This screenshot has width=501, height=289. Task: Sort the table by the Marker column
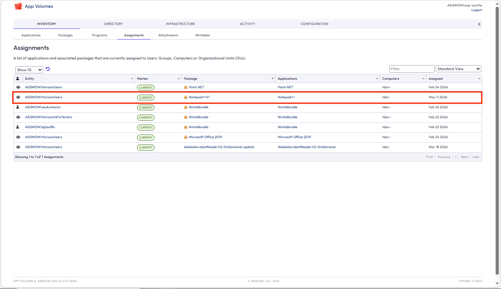[158, 79]
